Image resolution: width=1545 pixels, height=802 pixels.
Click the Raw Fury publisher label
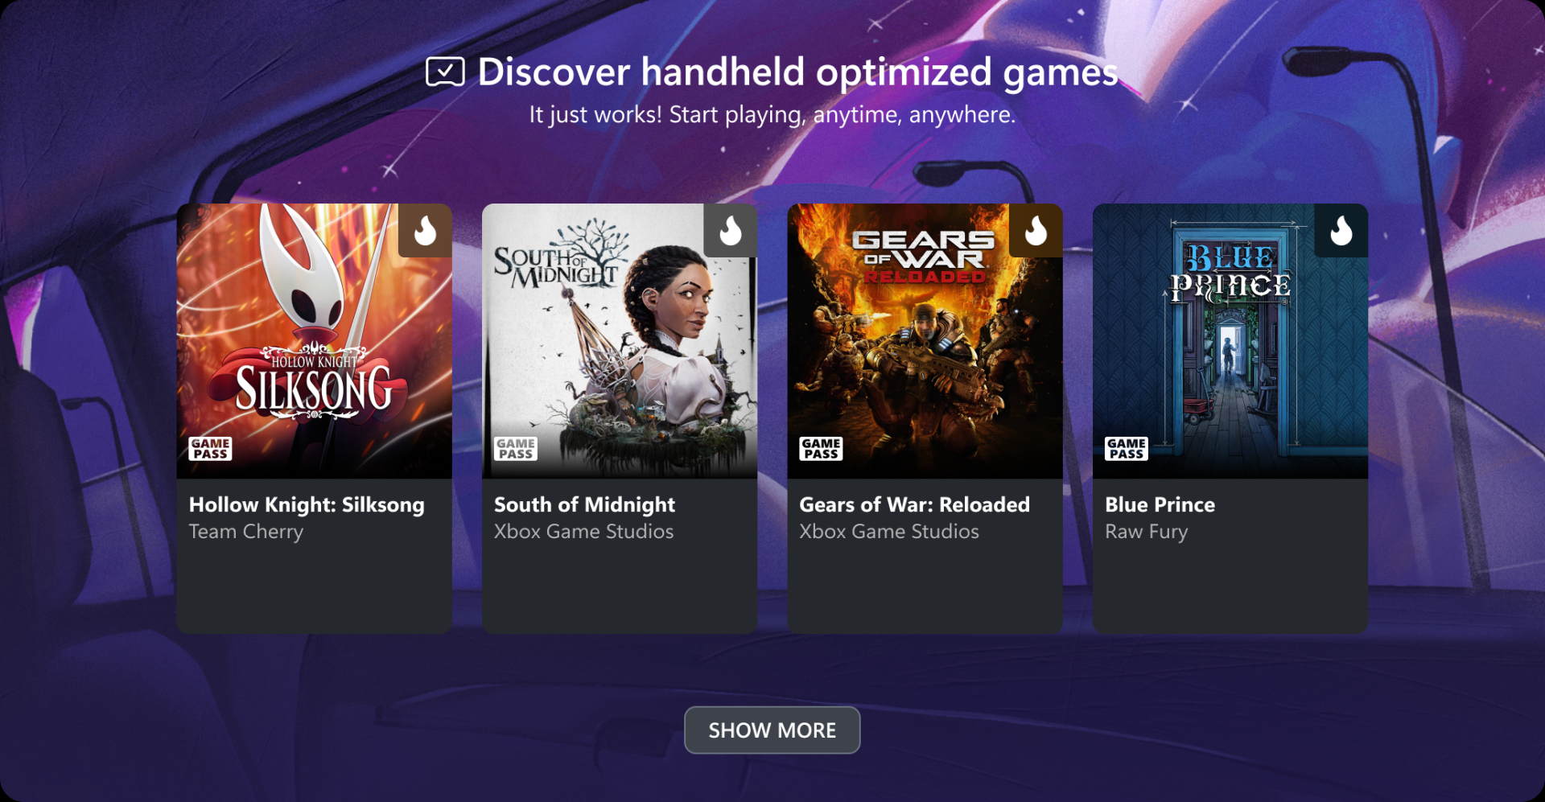click(x=1147, y=533)
